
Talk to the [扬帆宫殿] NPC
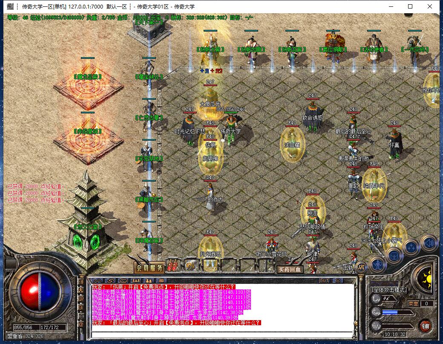[292, 49]
